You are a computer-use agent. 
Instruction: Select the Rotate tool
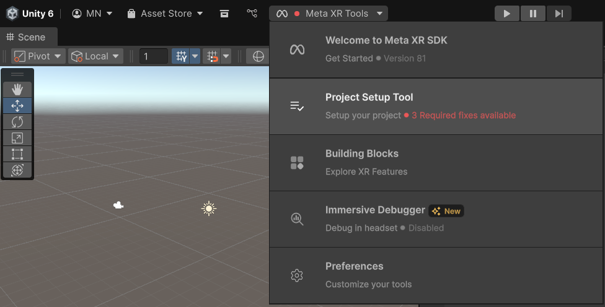(17, 122)
